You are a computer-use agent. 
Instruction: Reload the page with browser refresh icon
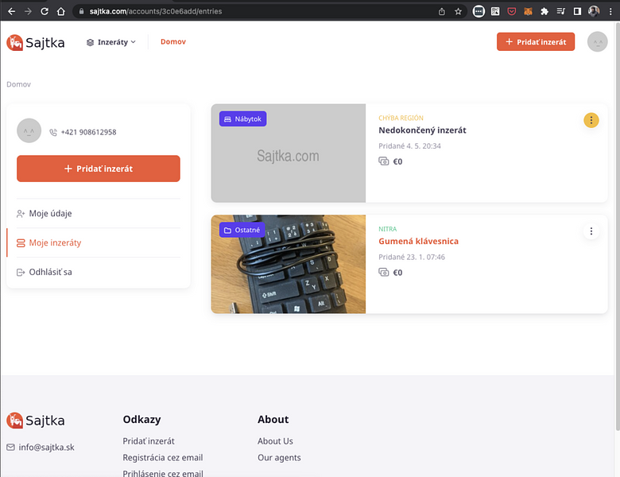[x=44, y=11]
